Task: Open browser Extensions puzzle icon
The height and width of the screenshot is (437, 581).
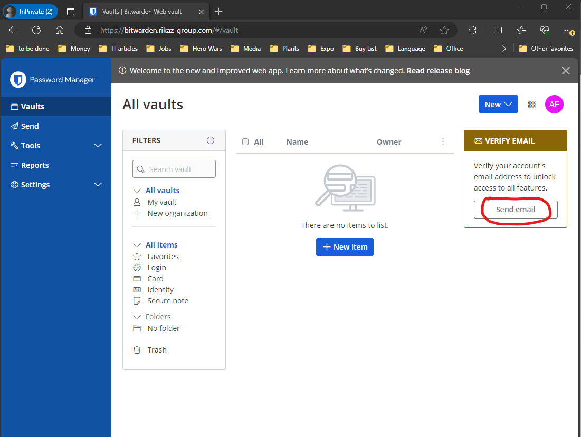Action: pyautogui.click(x=472, y=30)
